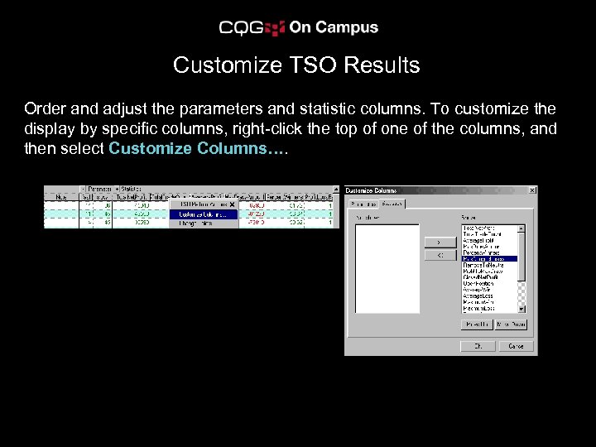This screenshot has height=447, width=596.
Task: Click the statistics list scroll-down arrow
Action: tap(521, 309)
